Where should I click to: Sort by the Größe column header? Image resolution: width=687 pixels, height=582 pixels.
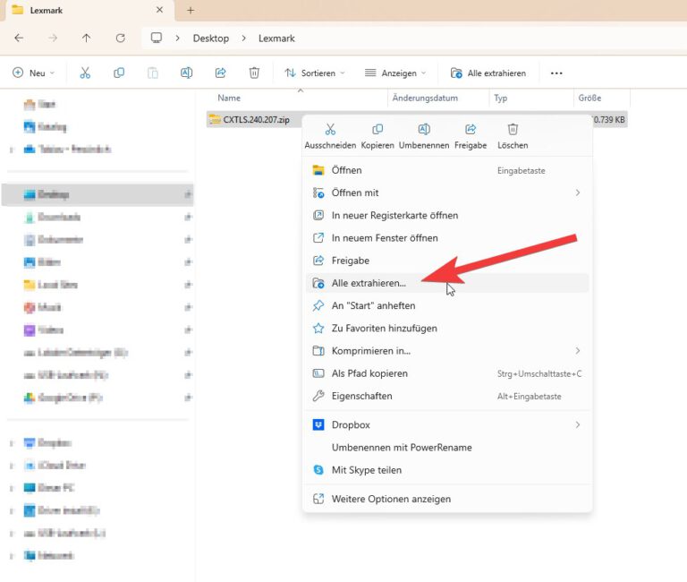(x=589, y=98)
